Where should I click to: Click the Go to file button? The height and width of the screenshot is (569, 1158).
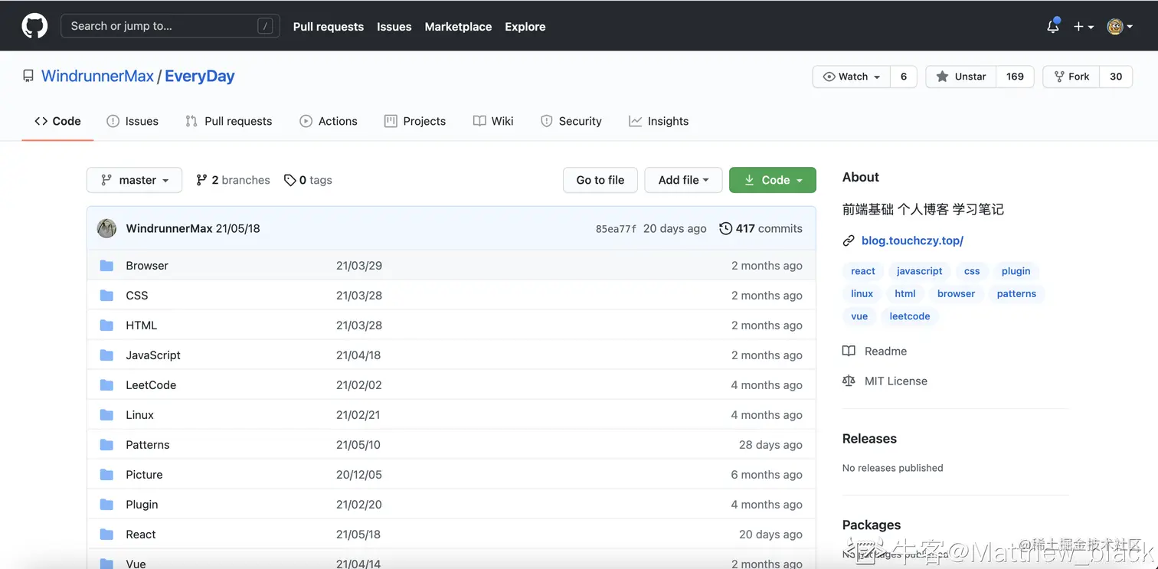tap(600, 180)
